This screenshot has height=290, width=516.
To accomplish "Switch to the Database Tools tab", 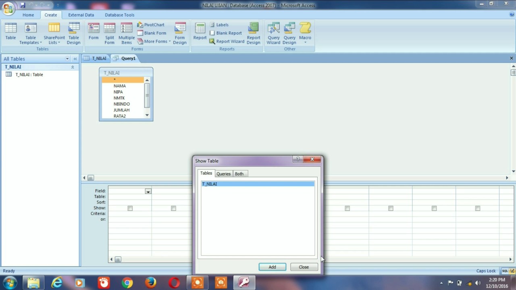I will coord(120,15).
